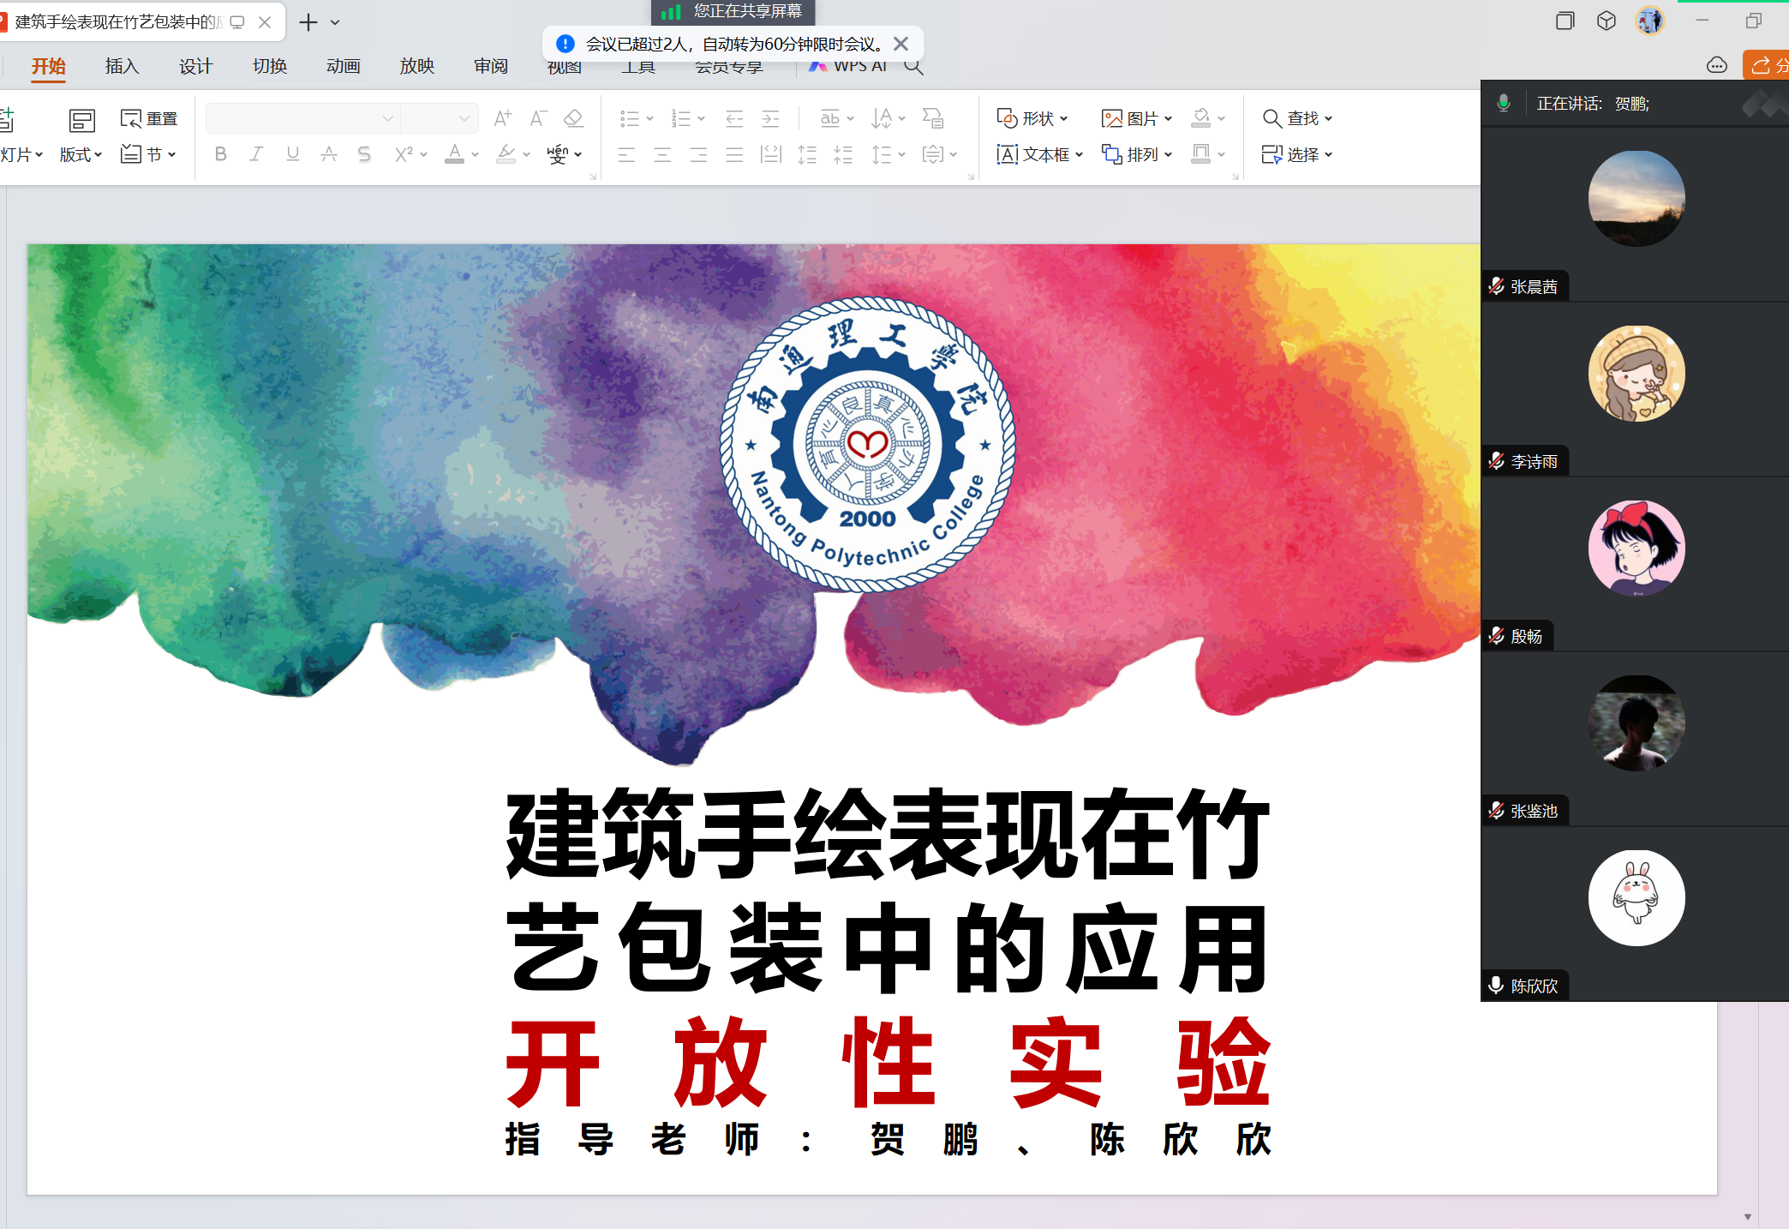Screen dimensions: 1789x1229
Task: Click the font color A icon
Action: (455, 154)
